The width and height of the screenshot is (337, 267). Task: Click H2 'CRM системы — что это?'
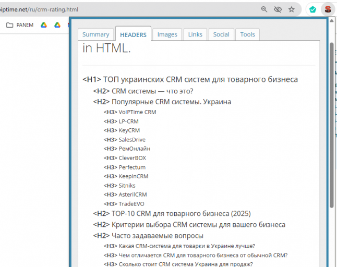143,91
